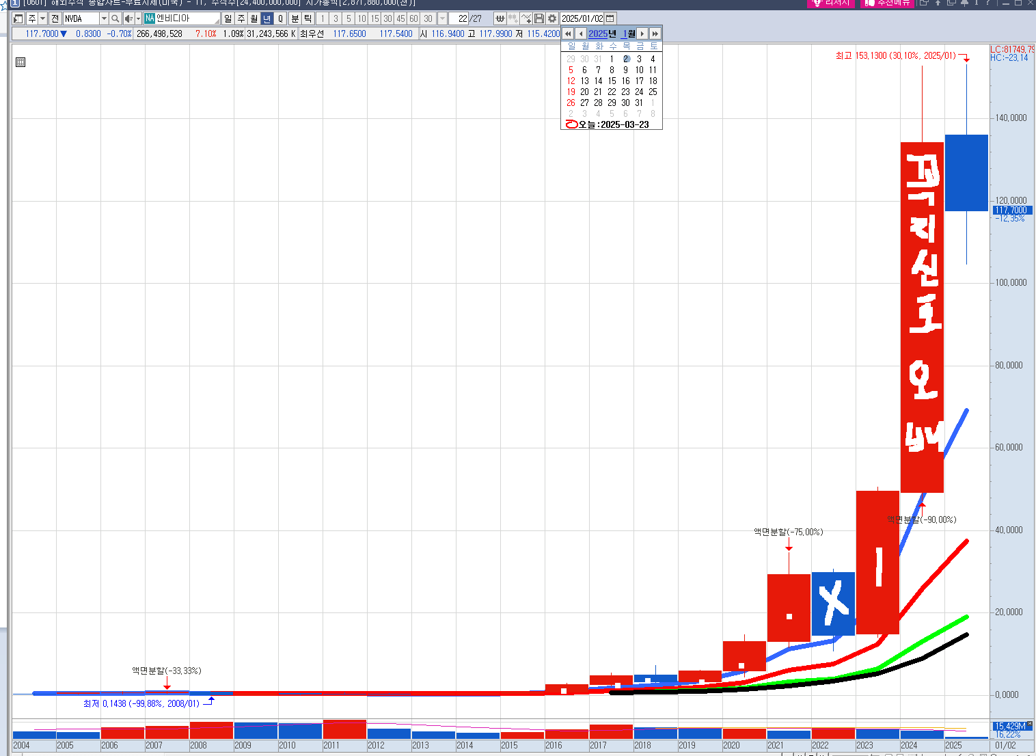Select the tick (틱) chart period
This screenshot has height=756, width=1036.
coord(308,18)
